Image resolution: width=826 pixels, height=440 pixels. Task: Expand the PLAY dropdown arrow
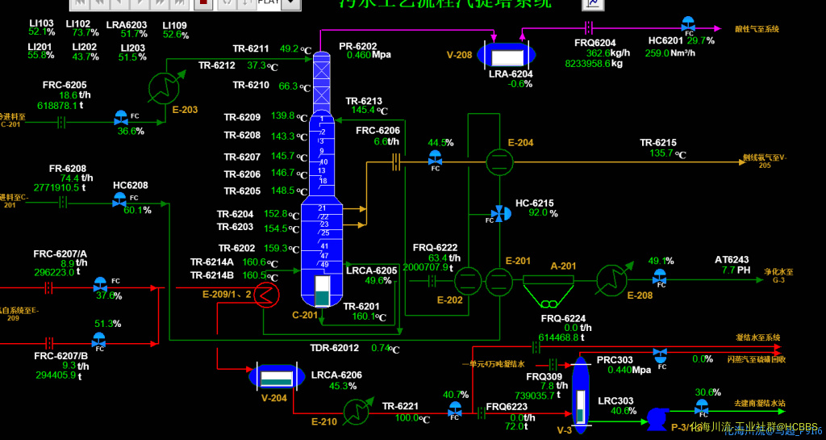[290, 3]
